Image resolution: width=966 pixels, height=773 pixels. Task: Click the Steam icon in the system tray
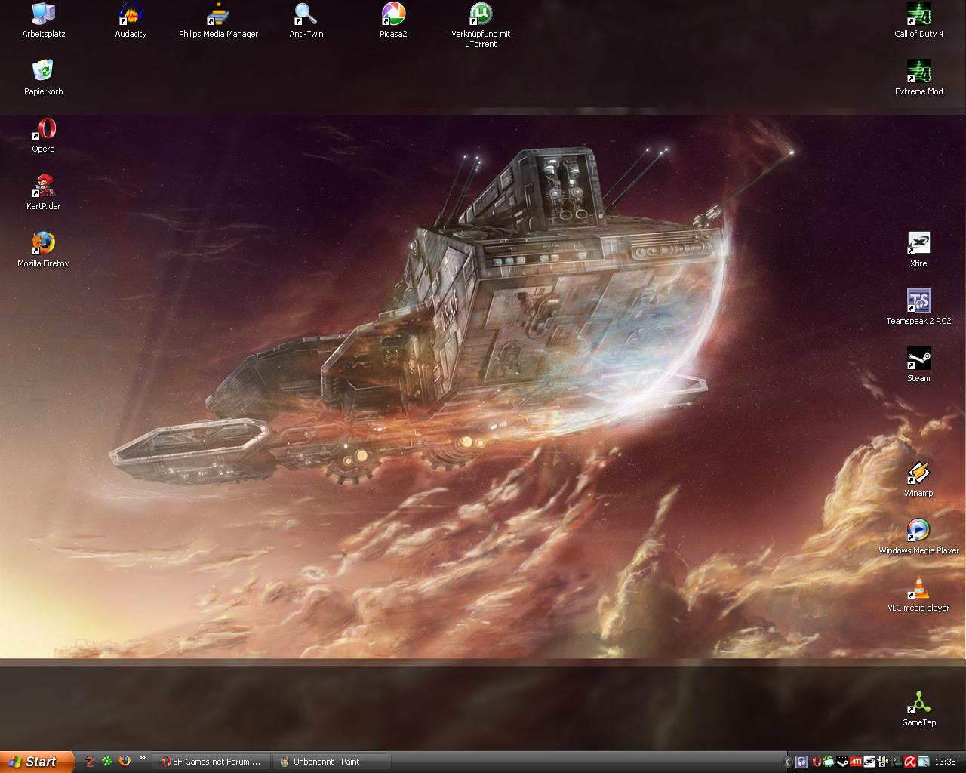click(842, 762)
